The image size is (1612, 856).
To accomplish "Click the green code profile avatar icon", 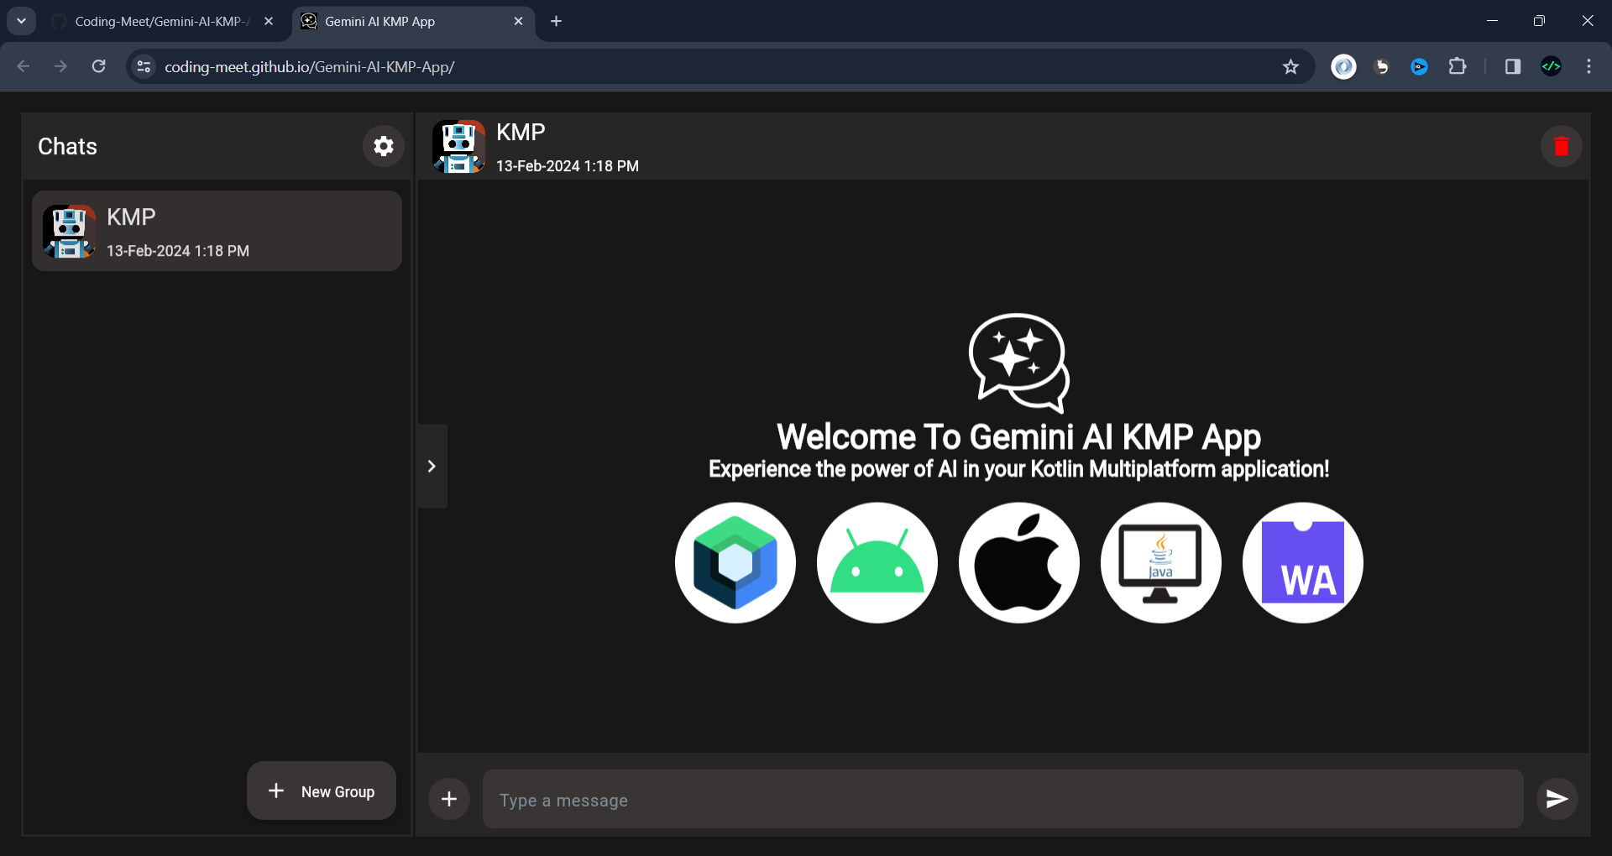I will tap(1551, 66).
